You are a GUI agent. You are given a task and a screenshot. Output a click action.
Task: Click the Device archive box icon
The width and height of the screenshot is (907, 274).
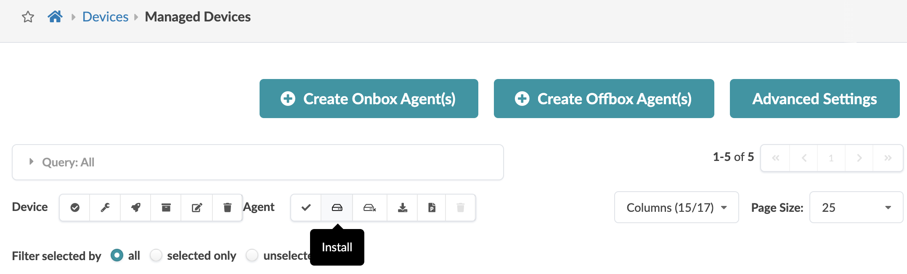[x=166, y=208]
